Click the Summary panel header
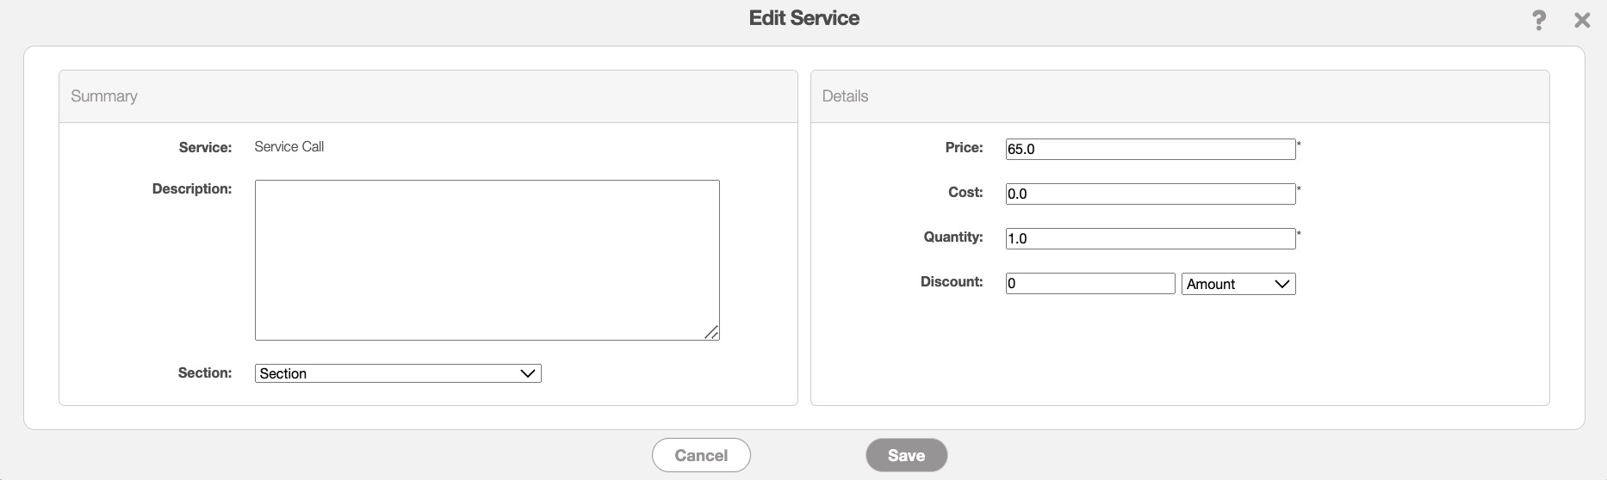 (x=104, y=96)
